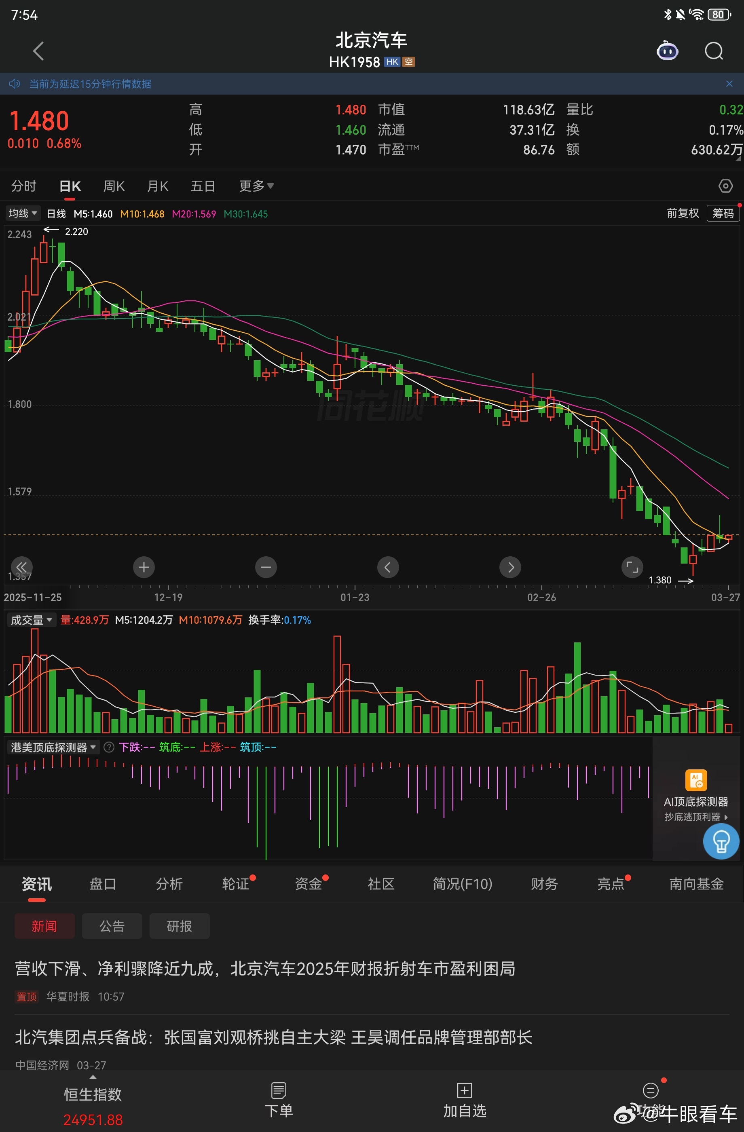This screenshot has width=744, height=1132.
Task: Open stock search magnifier
Action: [714, 51]
